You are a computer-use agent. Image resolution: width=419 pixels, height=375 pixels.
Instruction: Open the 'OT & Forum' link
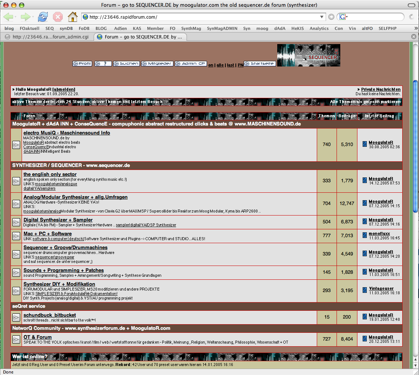pos(38,337)
